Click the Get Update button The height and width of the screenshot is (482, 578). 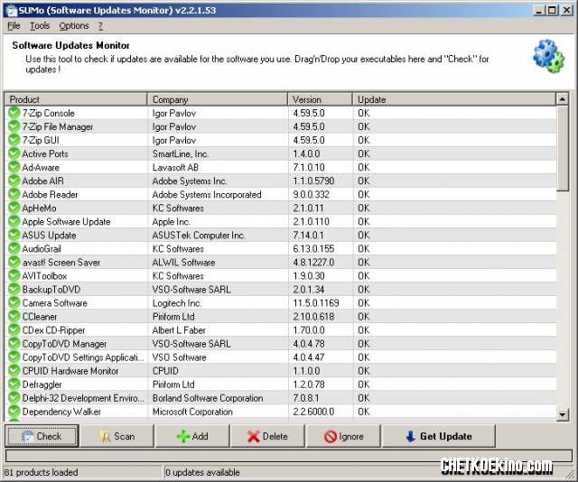coord(439,436)
